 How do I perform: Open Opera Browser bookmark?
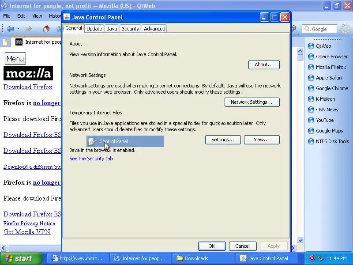click(x=328, y=57)
